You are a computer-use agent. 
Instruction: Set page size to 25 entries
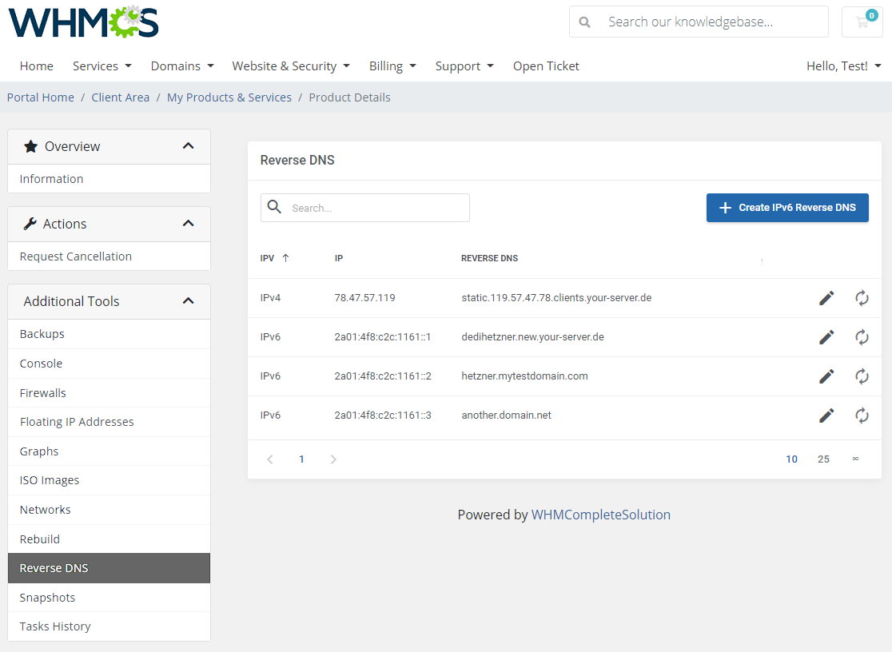point(823,459)
